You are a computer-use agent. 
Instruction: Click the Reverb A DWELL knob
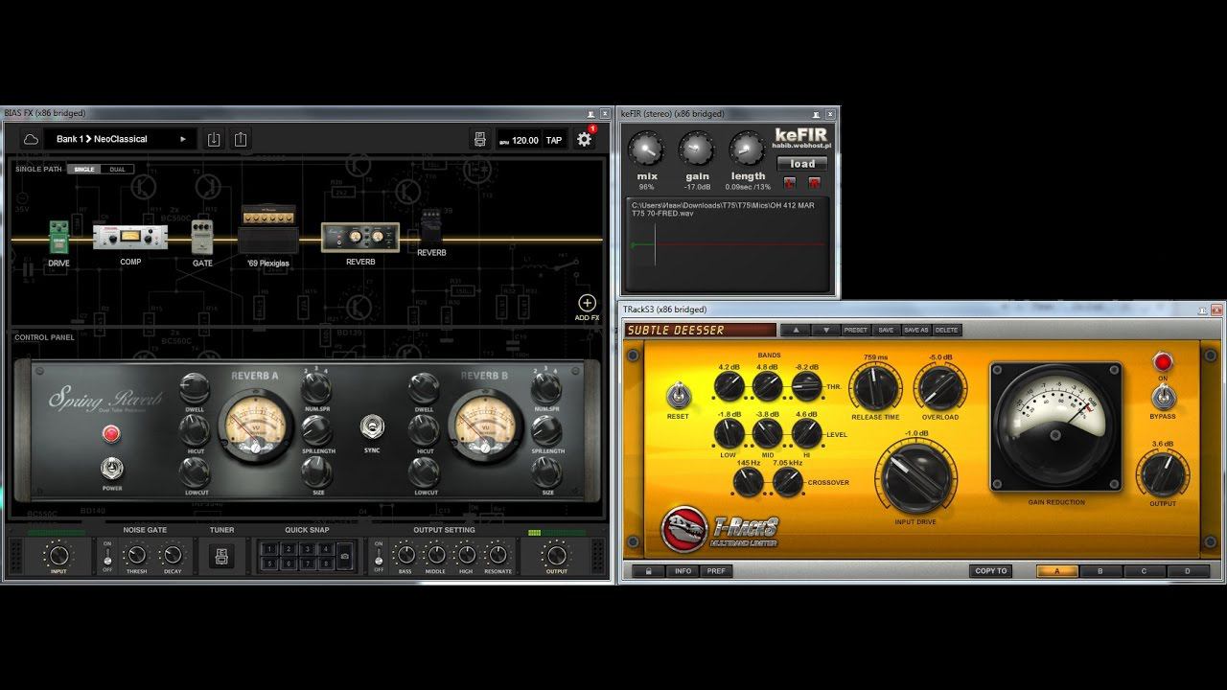(x=194, y=387)
